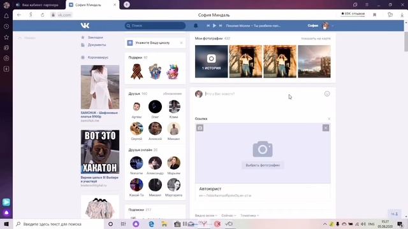
Task: Open friend Сергей's avatar
Action: tap(136, 128)
